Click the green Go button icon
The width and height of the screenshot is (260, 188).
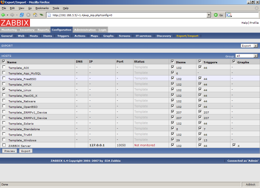[216, 15]
